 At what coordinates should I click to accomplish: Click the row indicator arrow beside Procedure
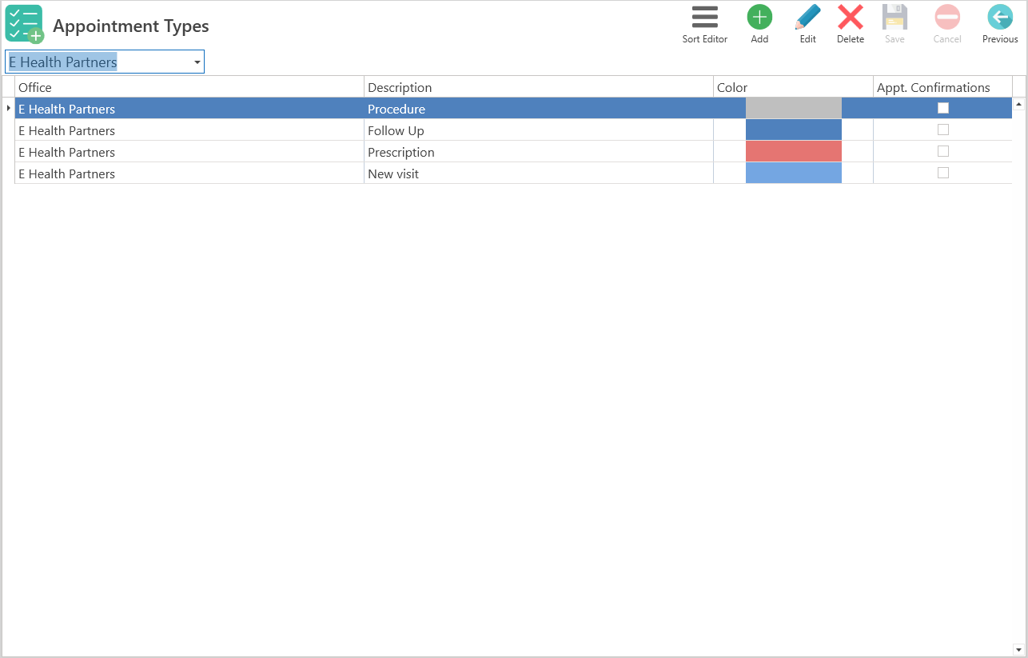coord(8,108)
